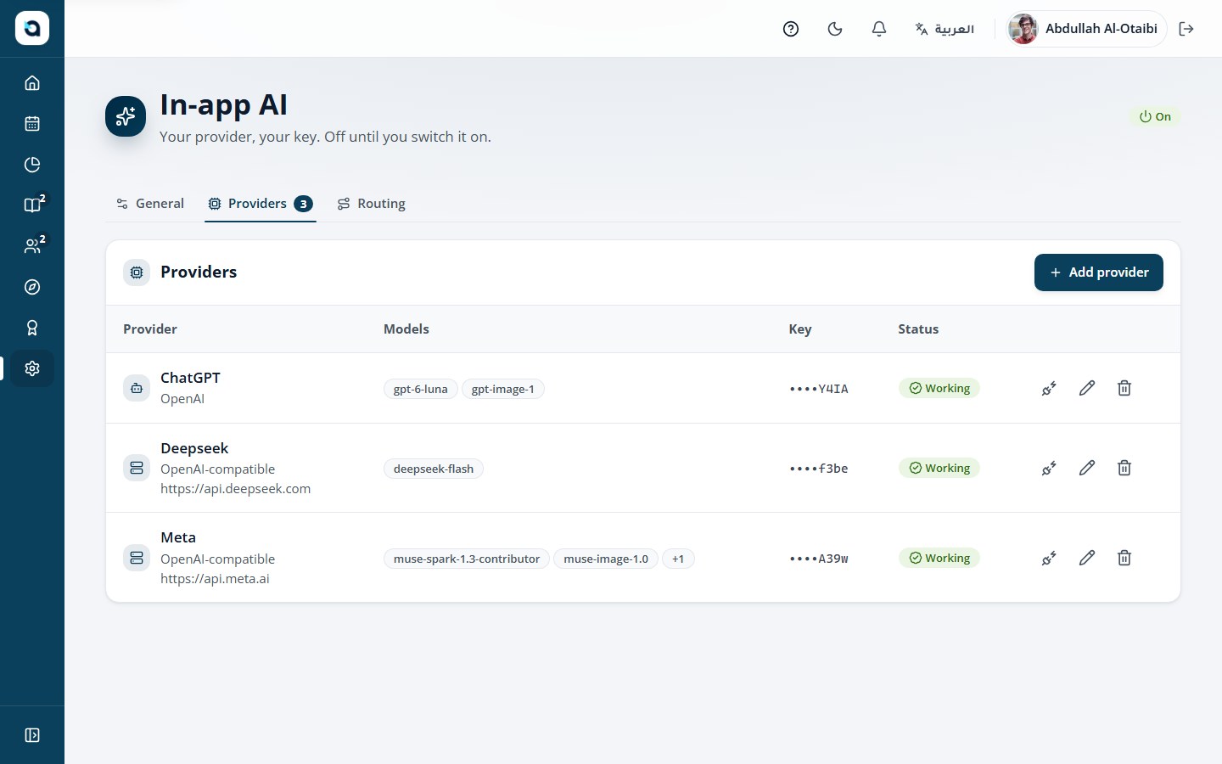
Task: Click the ChatGPT Working status badge
Action: 939,388
